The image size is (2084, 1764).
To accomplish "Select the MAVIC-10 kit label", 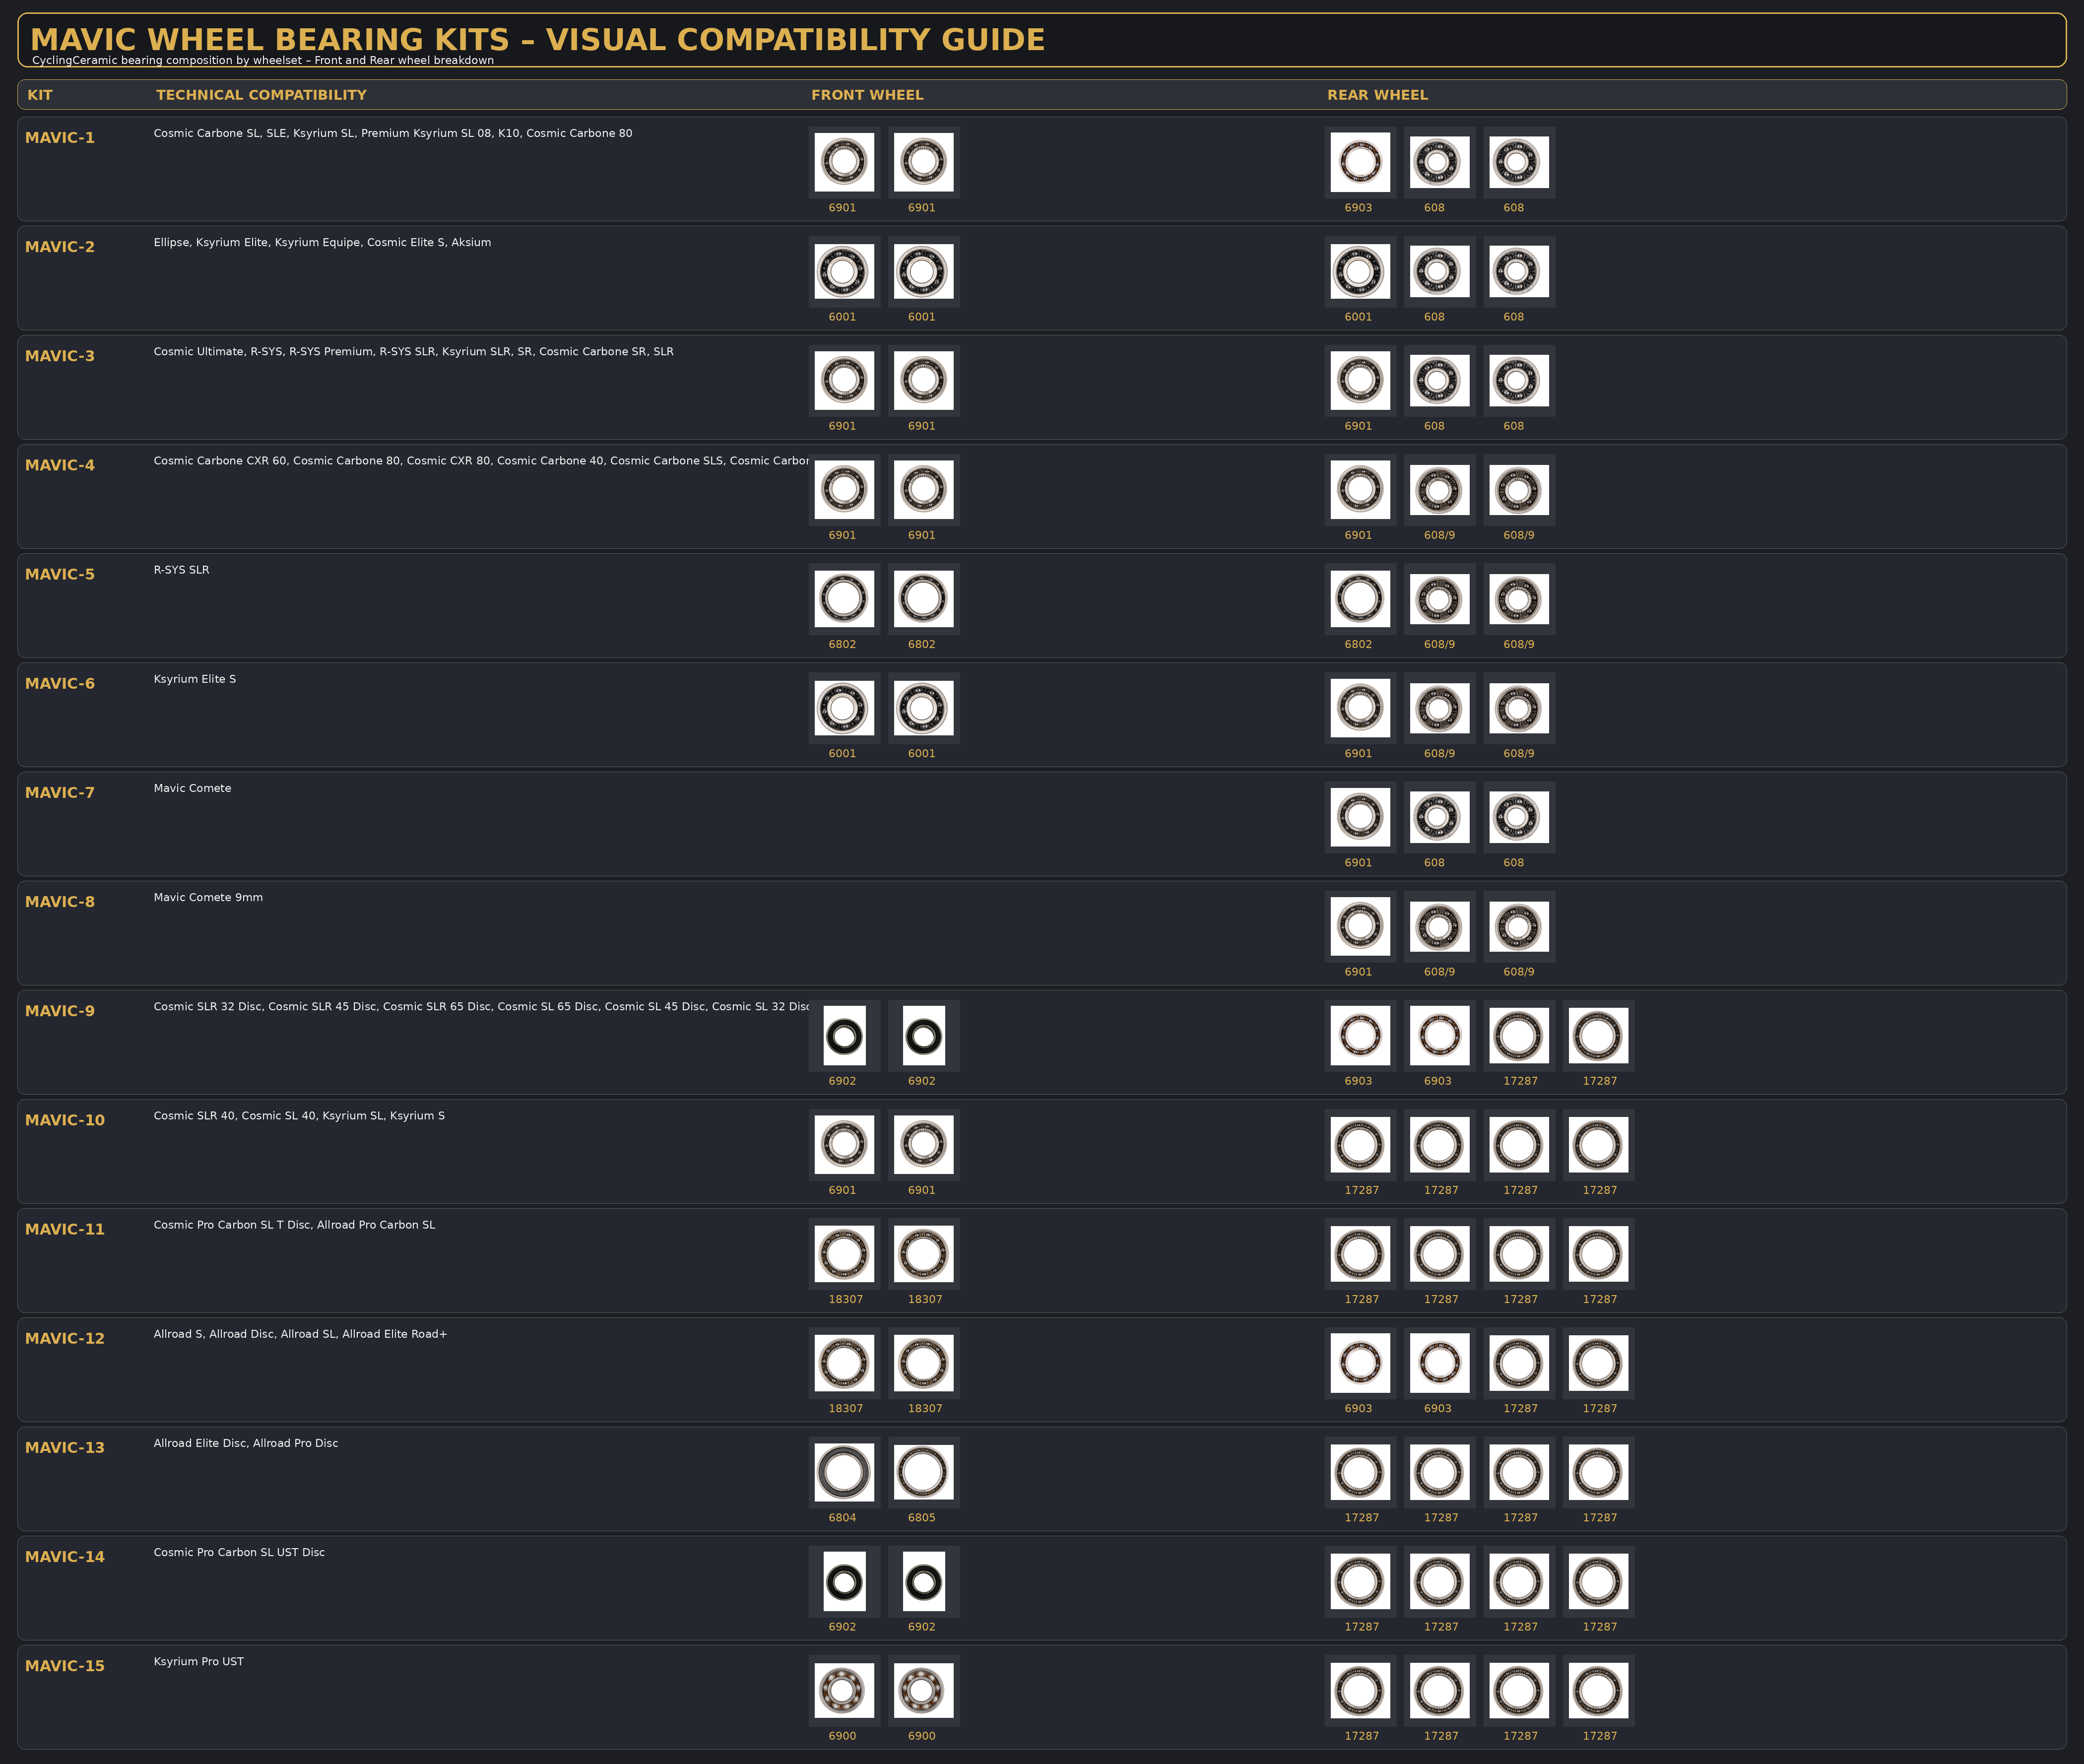I will click(x=65, y=1120).
